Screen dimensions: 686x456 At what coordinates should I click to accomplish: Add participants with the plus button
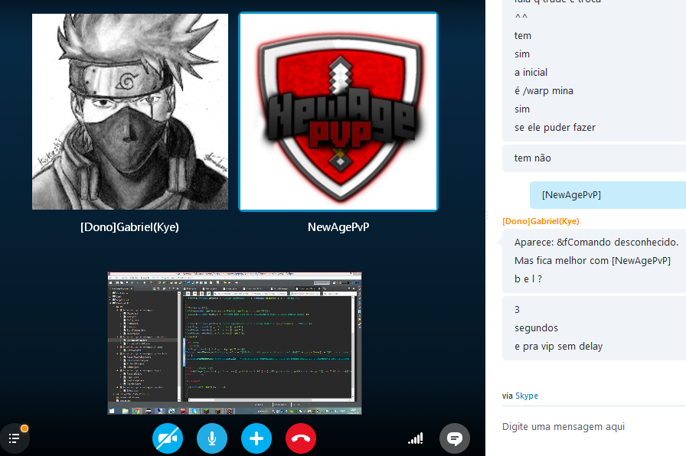click(256, 438)
